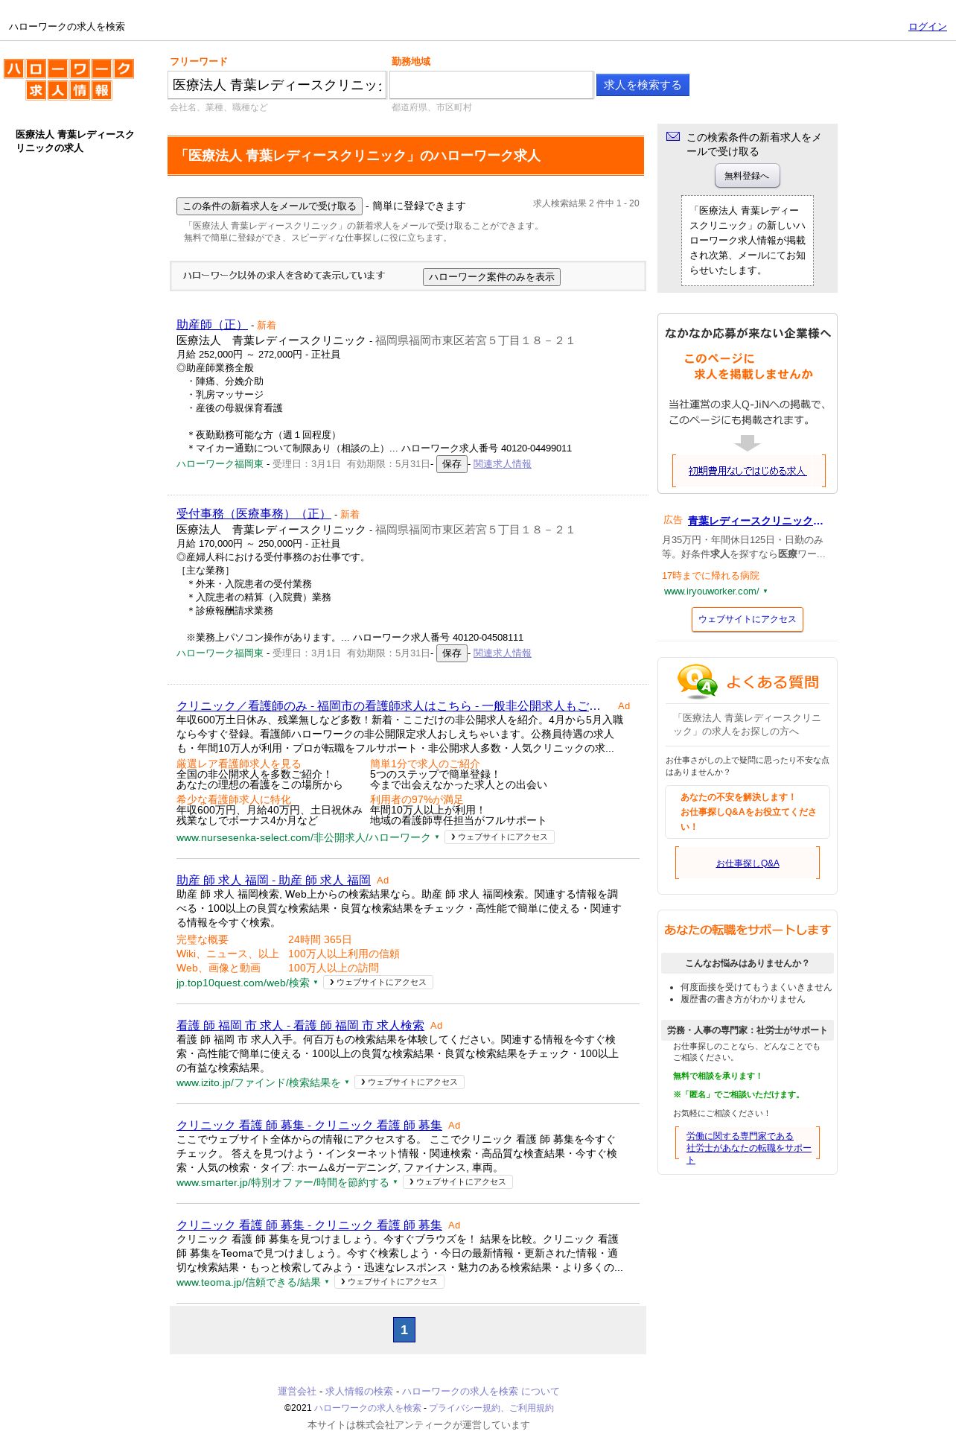Click この条件の新着求人をメールで受け取る button
This screenshot has width=956, height=1440.
pyautogui.click(x=270, y=206)
